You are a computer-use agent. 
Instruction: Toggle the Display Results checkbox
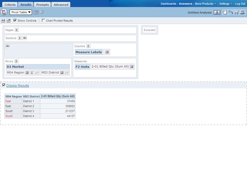pyautogui.click(x=4, y=85)
